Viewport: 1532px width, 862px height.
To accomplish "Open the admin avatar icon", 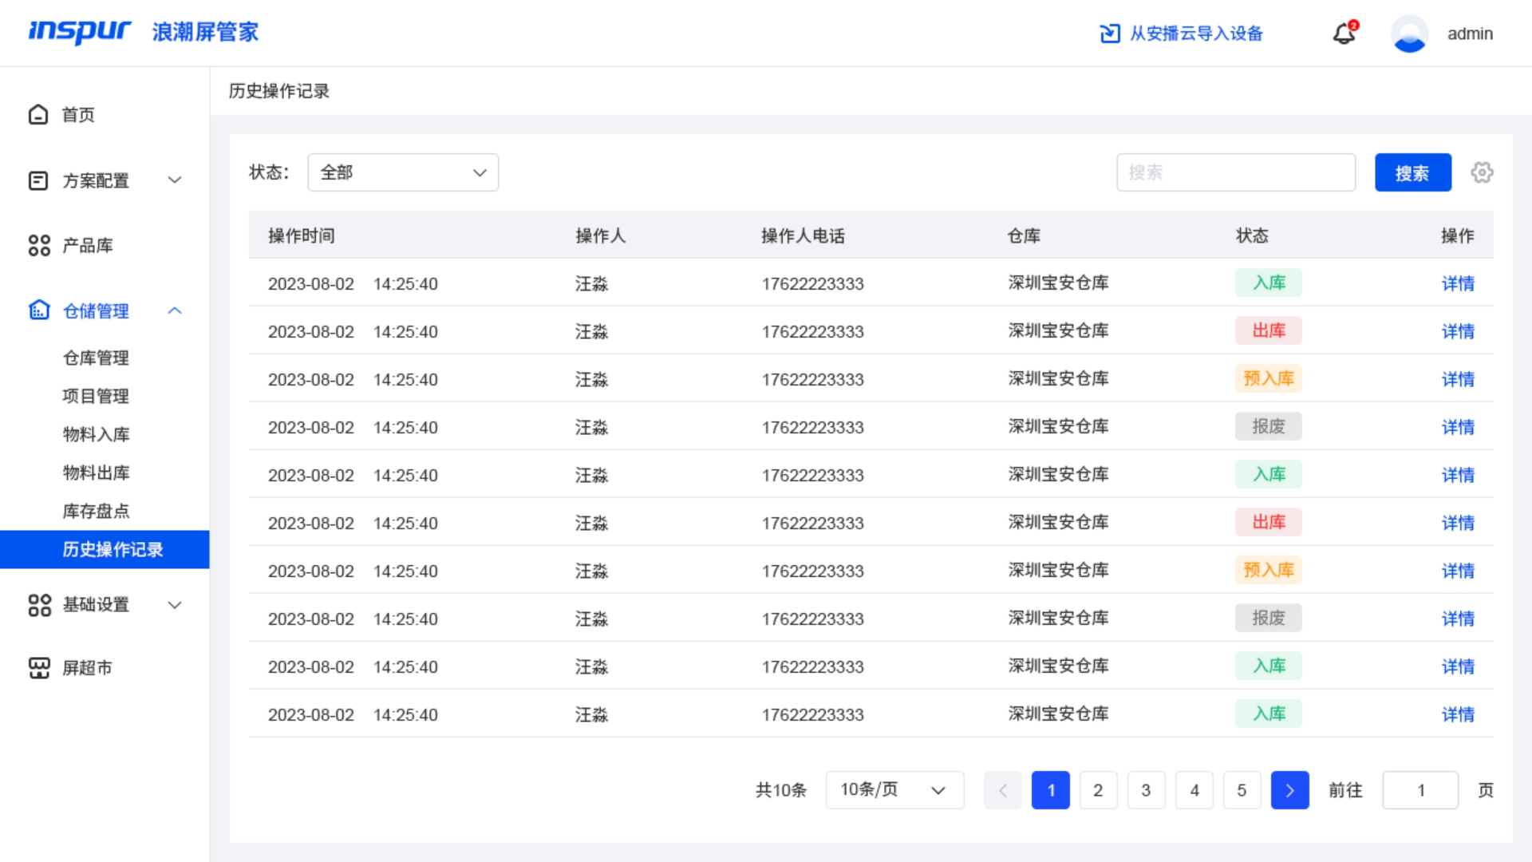I will pyautogui.click(x=1409, y=34).
